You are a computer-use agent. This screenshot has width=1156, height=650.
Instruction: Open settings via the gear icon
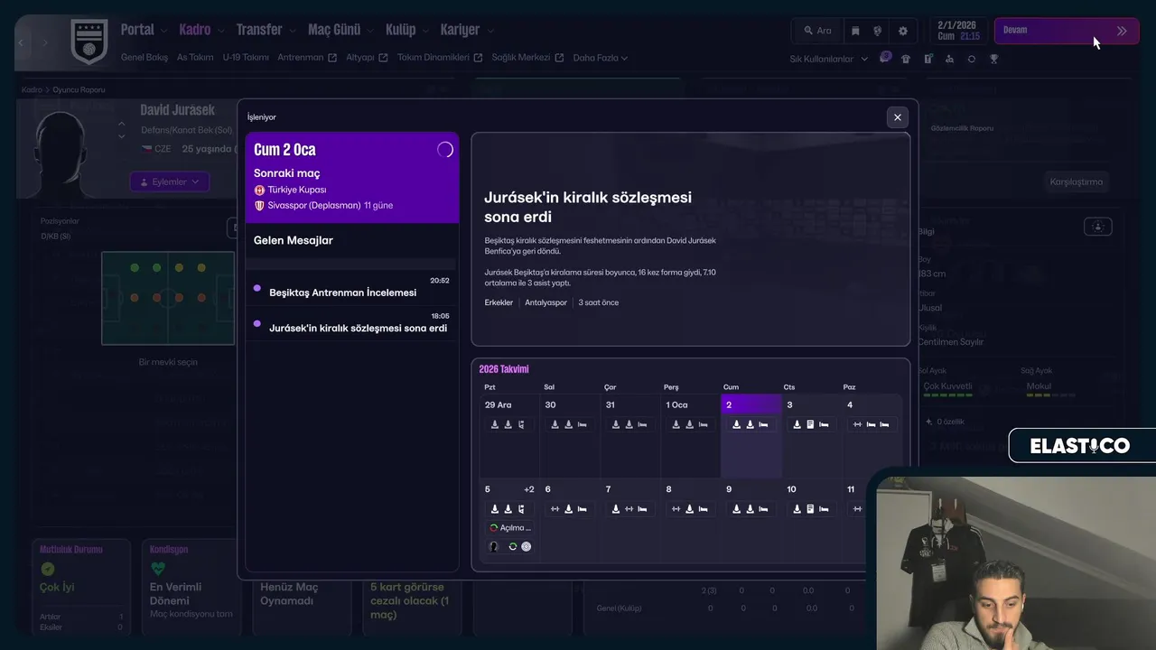coord(903,31)
